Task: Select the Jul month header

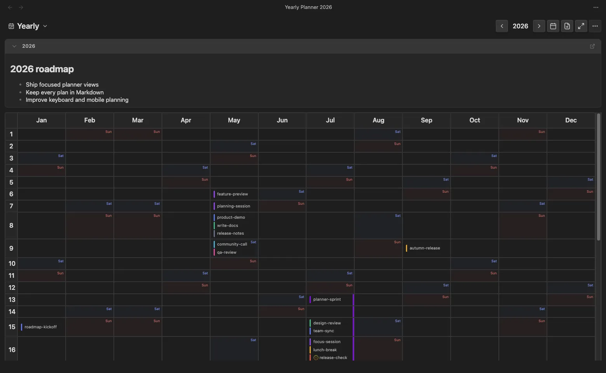Action: pyautogui.click(x=330, y=120)
